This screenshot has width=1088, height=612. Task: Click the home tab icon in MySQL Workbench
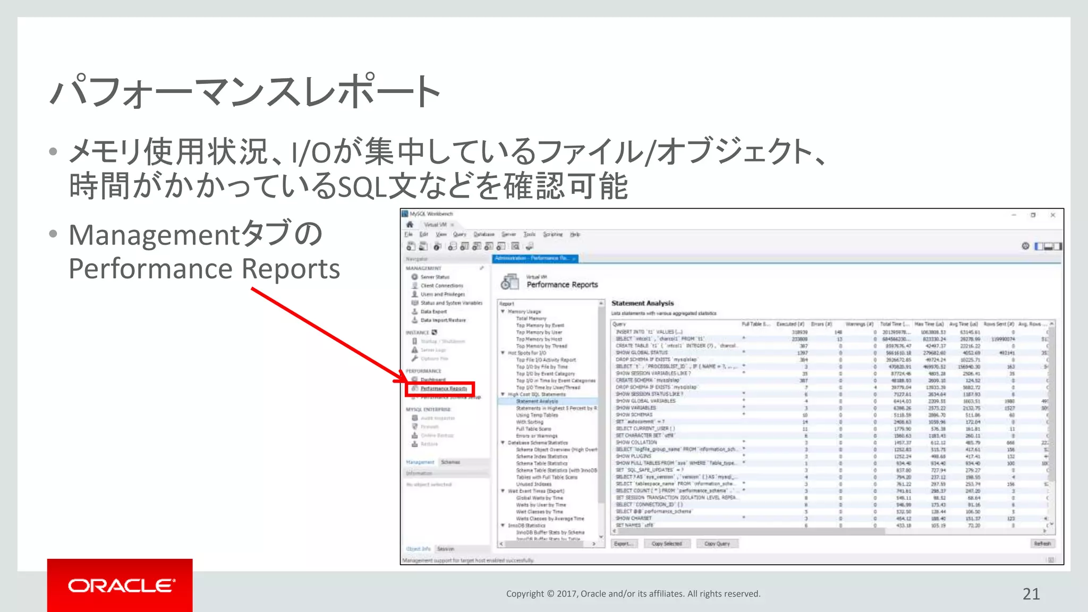(x=410, y=225)
